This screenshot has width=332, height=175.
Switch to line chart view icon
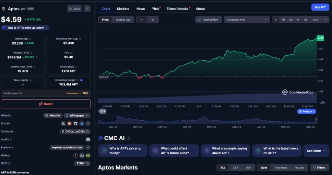[142, 20]
